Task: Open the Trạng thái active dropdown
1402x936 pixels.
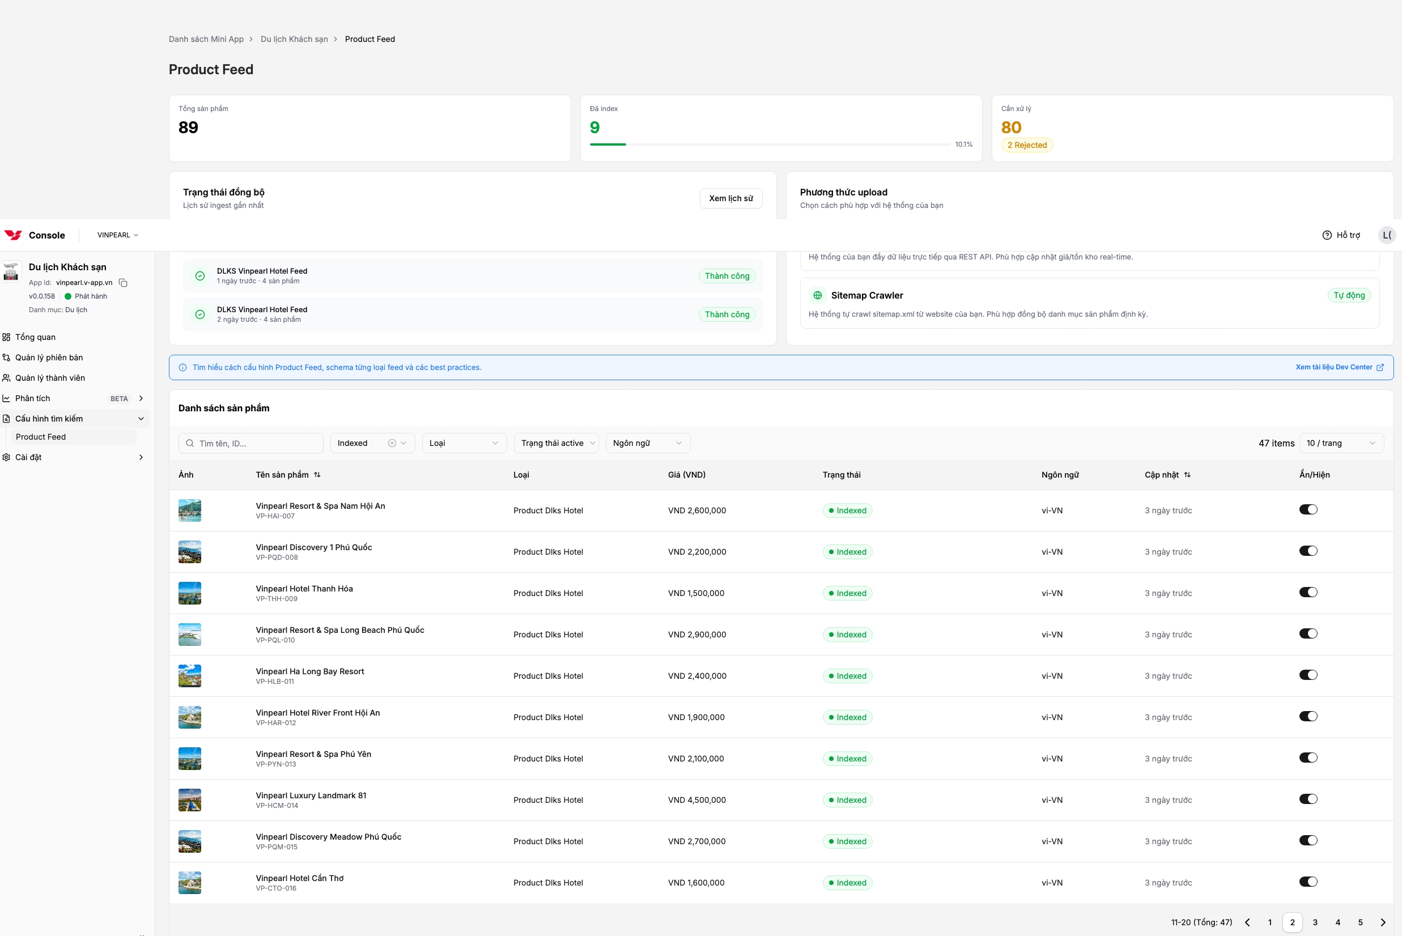Action: pos(556,443)
